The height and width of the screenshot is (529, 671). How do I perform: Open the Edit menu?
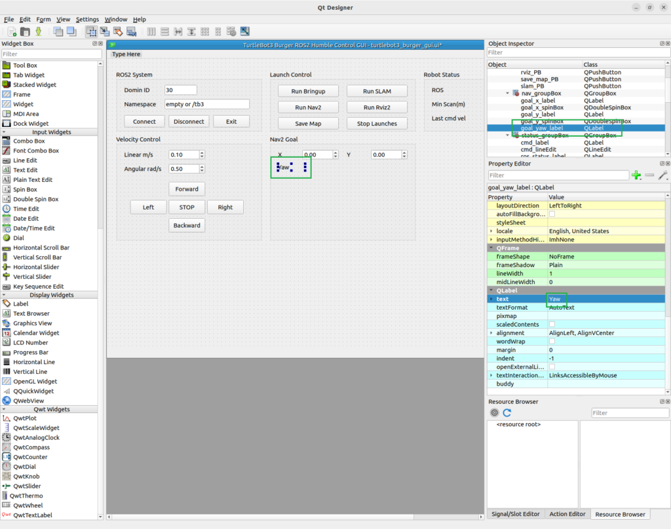tap(25, 19)
